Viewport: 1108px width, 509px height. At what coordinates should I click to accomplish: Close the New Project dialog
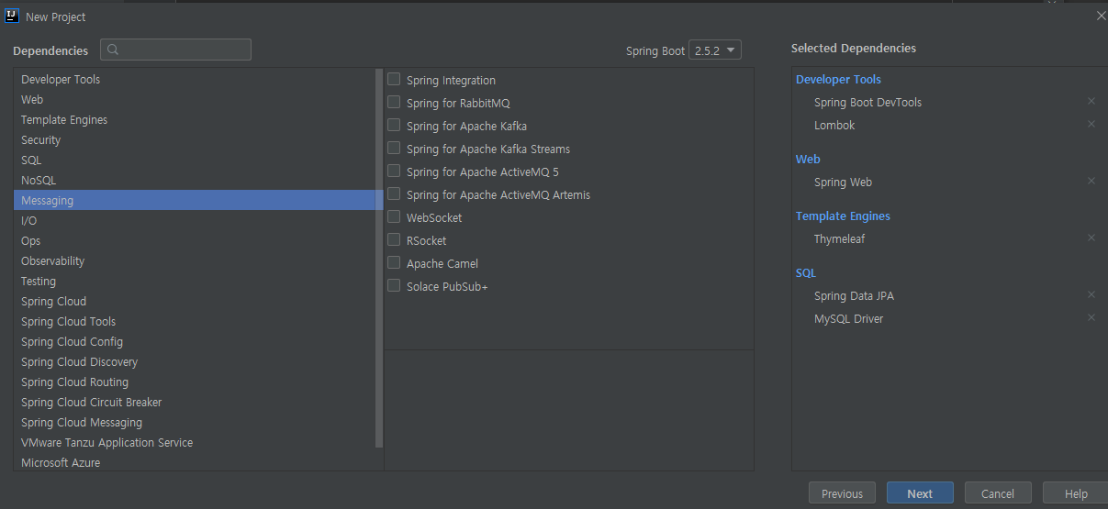coord(1100,17)
